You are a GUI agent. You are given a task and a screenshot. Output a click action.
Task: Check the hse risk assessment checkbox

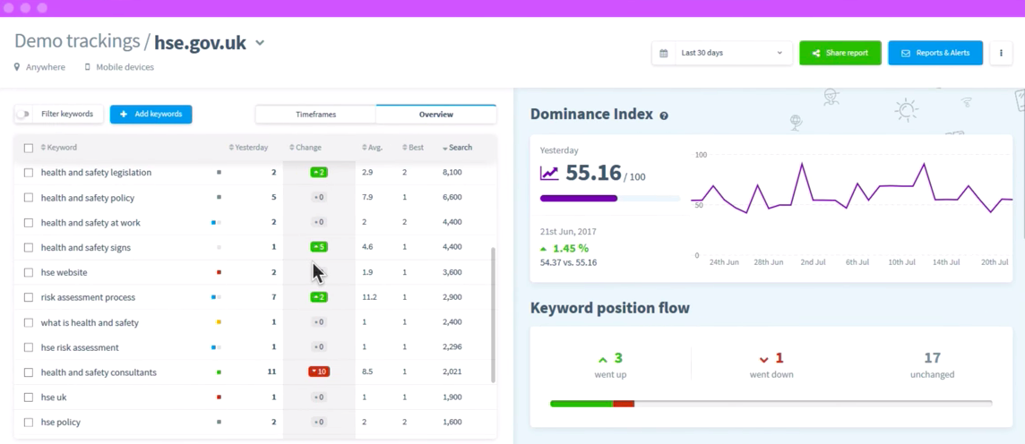tap(28, 347)
